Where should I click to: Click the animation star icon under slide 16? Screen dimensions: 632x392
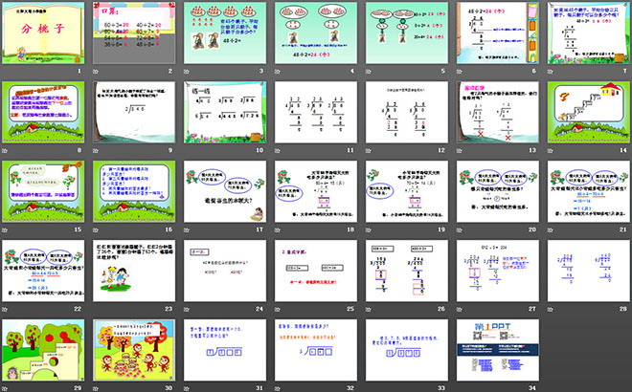96,229
